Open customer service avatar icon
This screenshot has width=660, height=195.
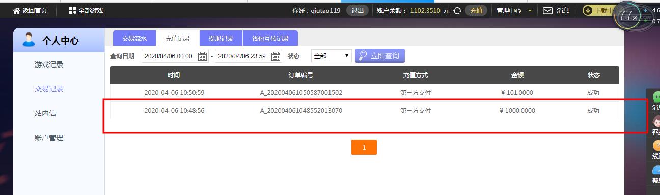[656, 121]
